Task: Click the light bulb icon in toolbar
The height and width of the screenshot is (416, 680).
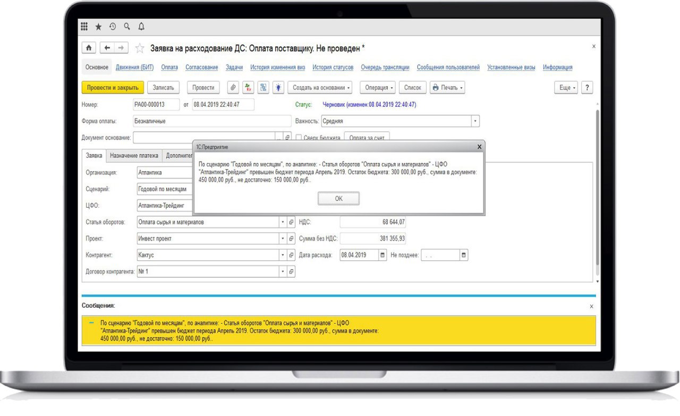Action: click(278, 88)
